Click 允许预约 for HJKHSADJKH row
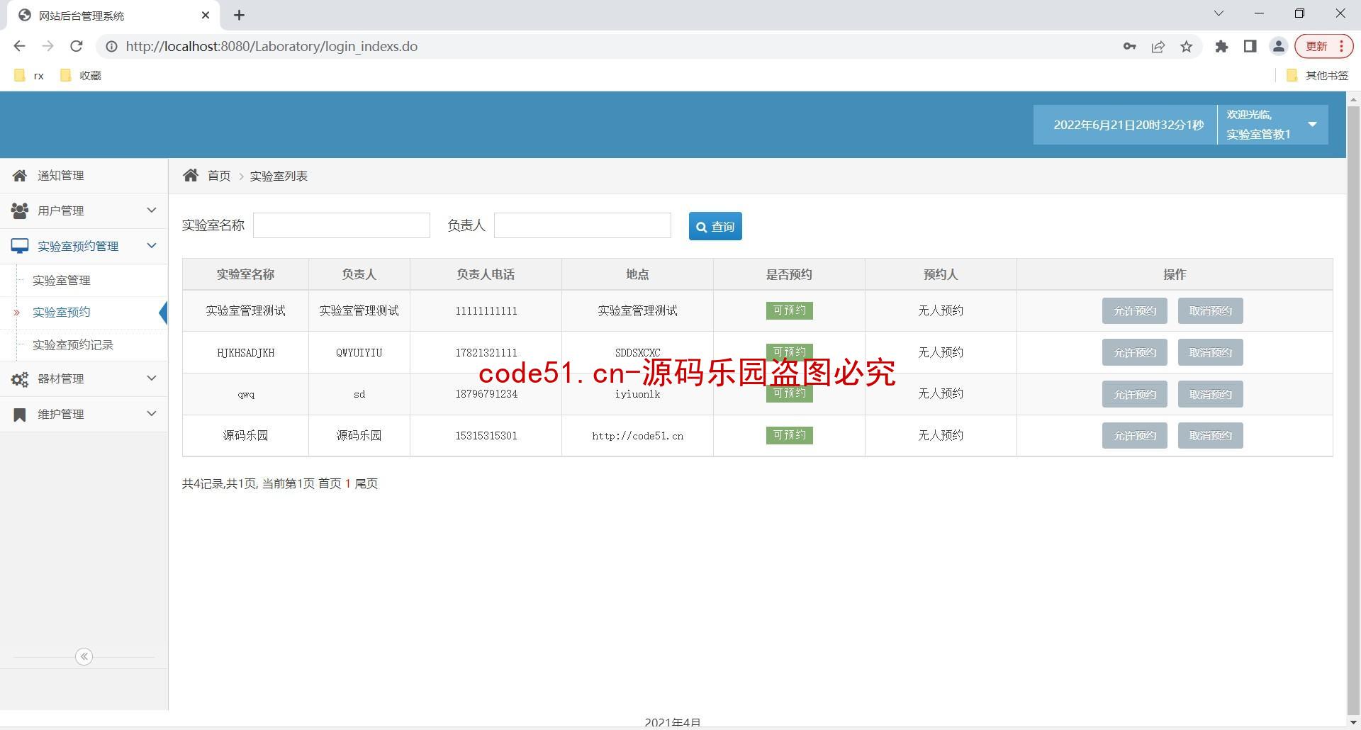Screen dimensions: 1361x730 [x=1134, y=353]
